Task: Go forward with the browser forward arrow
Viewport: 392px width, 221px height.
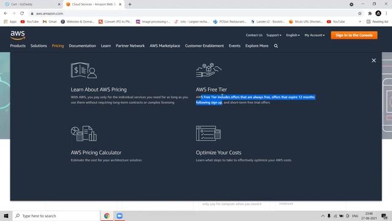Action: (13, 14)
